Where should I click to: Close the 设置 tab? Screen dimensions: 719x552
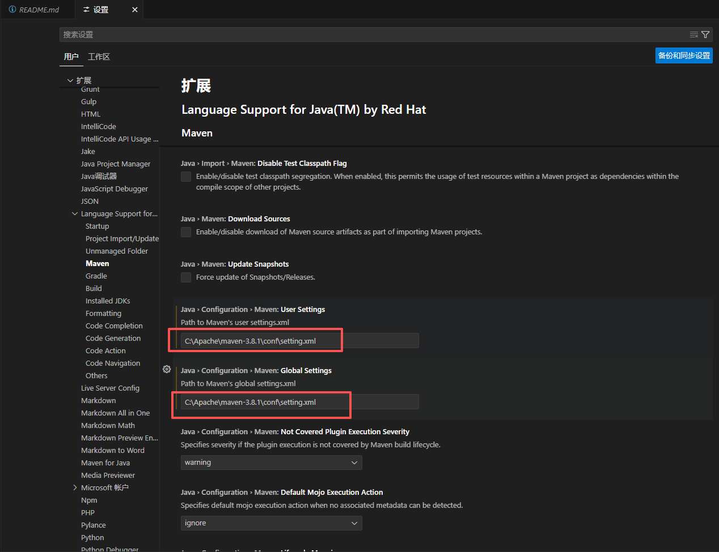point(135,10)
